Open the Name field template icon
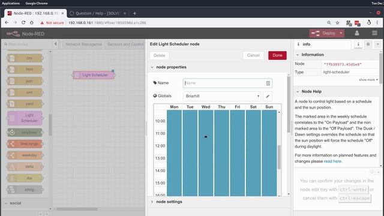Viewport: 384px width, 216px height. [x=268, y=83]
